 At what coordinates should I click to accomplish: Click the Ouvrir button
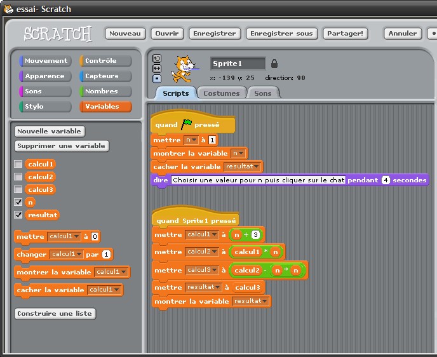[167, 34]
